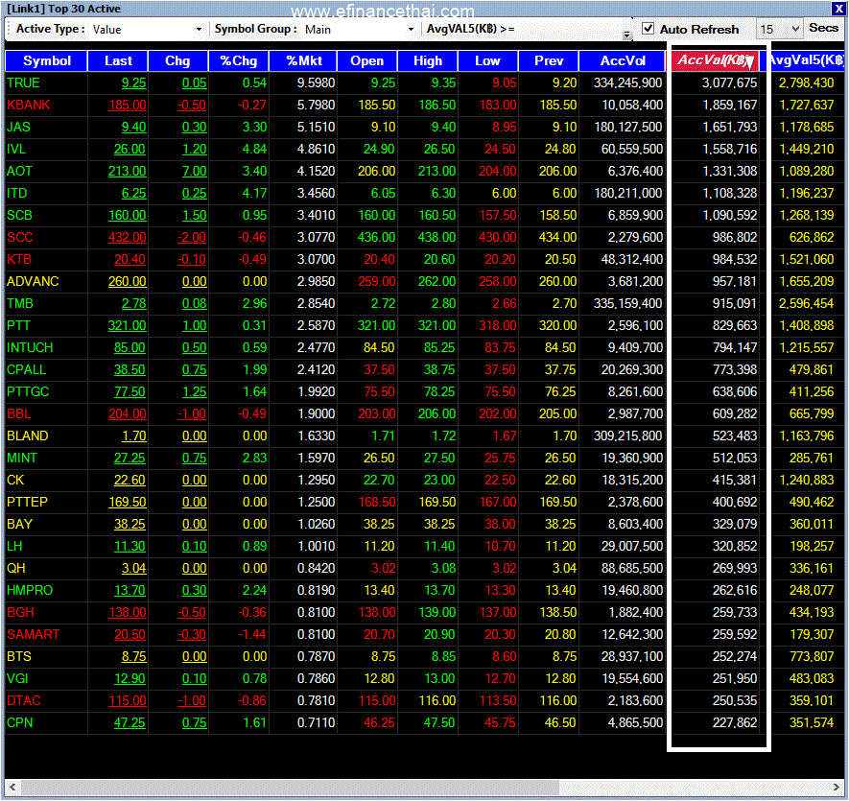Screen dimensions: 849x801
Task: Select the VGI symbol
Action: 17,678
